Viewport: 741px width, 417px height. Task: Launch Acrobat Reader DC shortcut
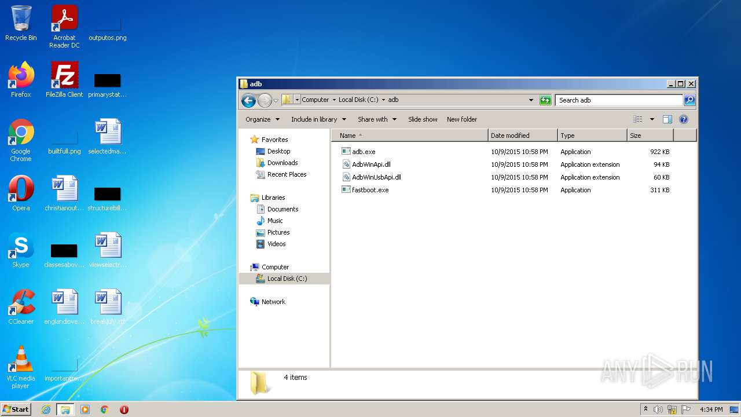point(64,27)
